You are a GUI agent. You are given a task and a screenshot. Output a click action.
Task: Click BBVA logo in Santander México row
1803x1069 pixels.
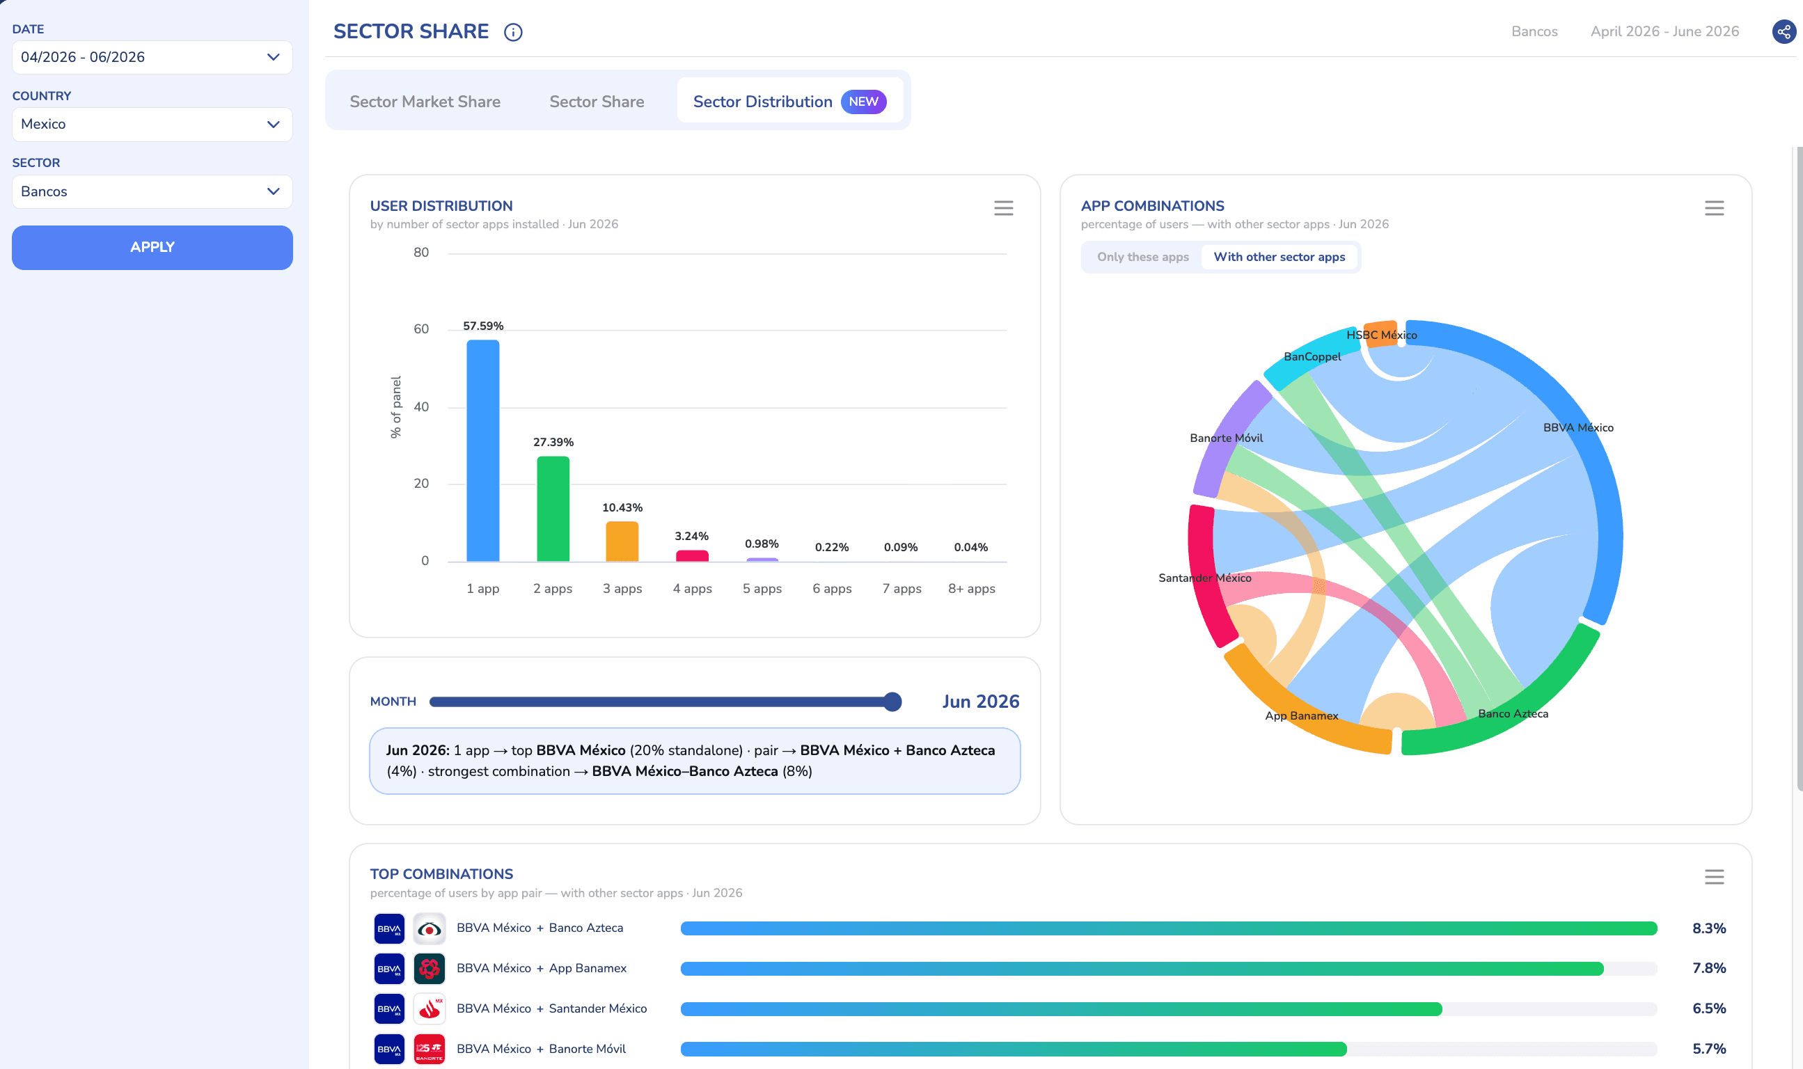coord(389,1009)
